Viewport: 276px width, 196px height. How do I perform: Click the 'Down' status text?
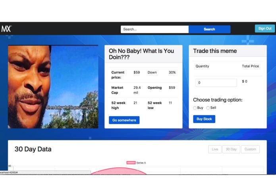click(152, 73)
